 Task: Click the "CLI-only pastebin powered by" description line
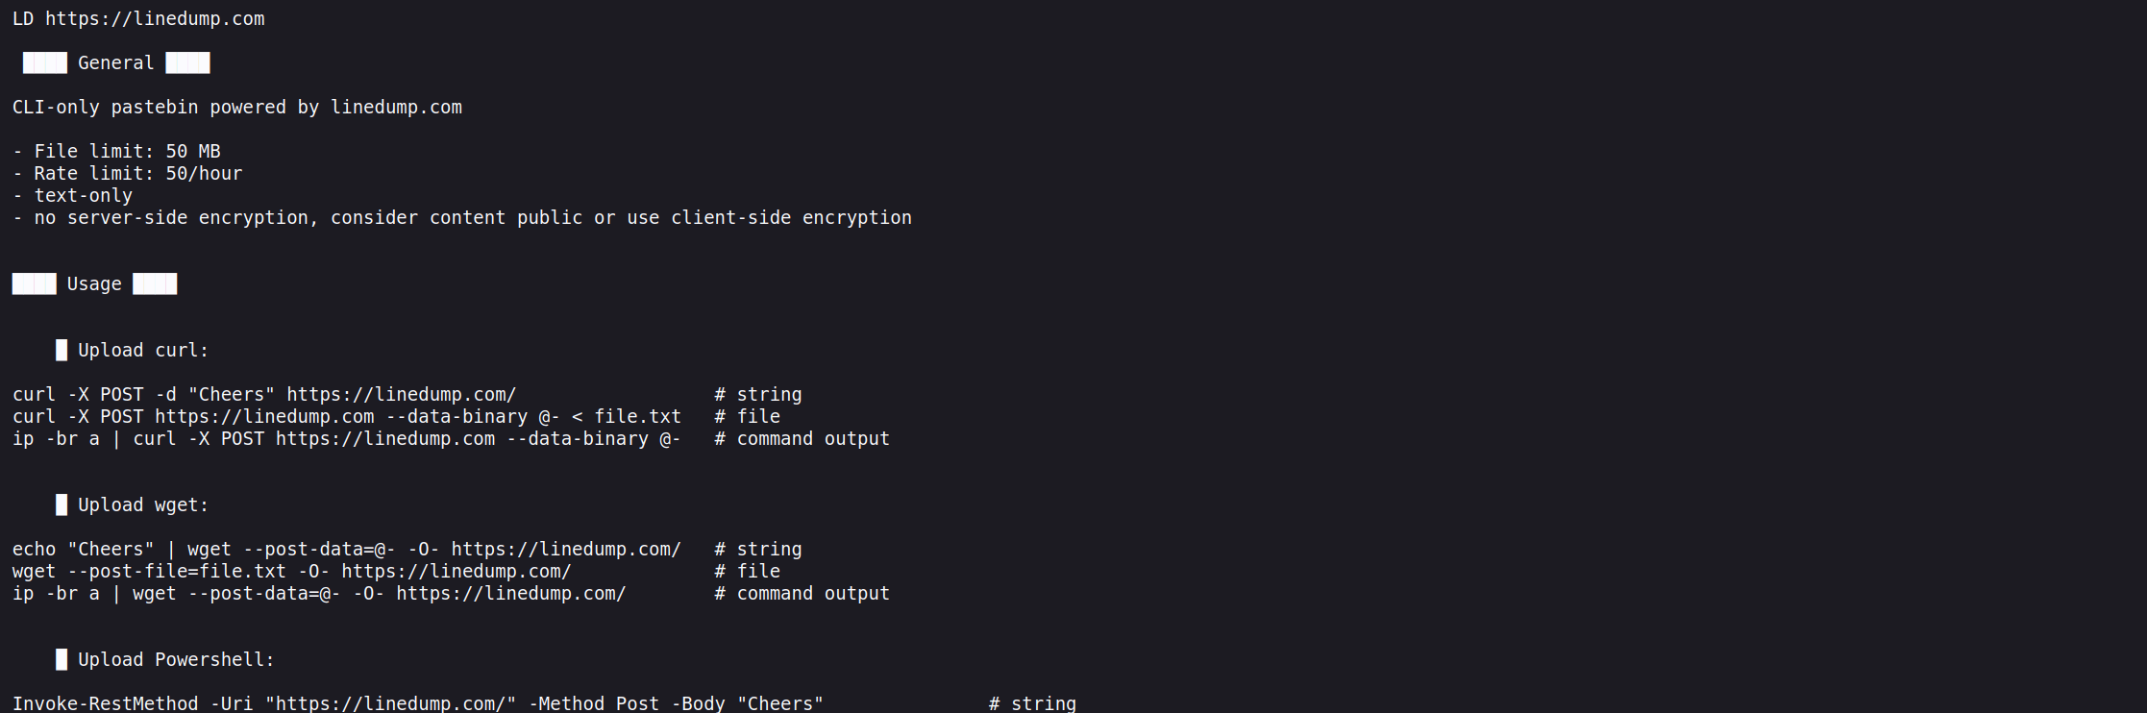[236, 108]
